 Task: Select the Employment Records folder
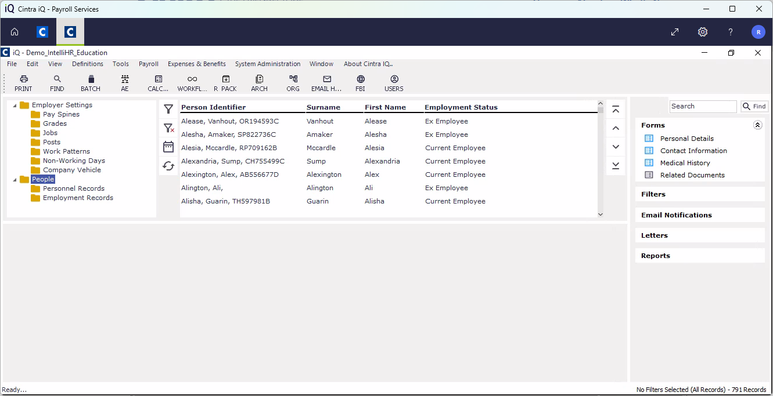(x=78, y=198)
